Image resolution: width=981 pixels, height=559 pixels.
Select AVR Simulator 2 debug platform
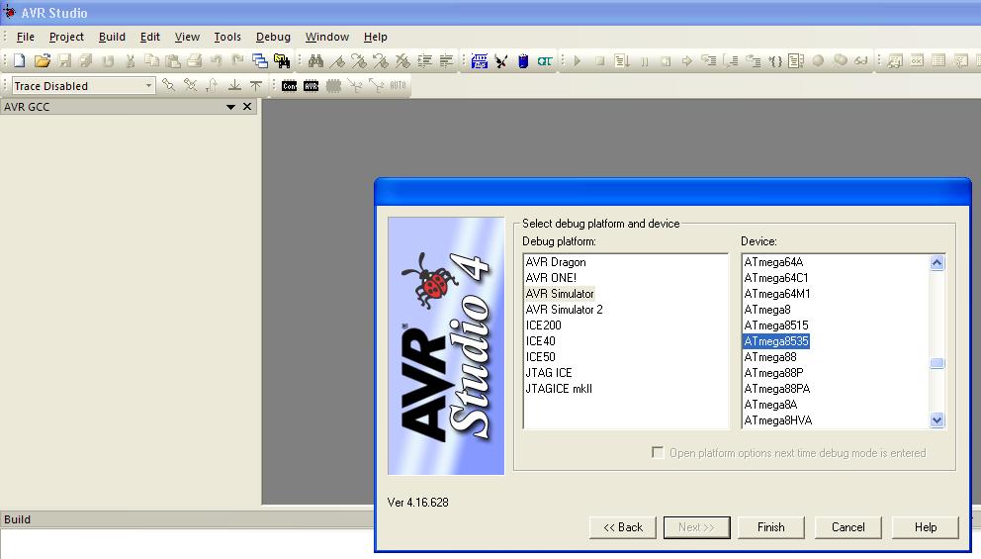point(564,310)
